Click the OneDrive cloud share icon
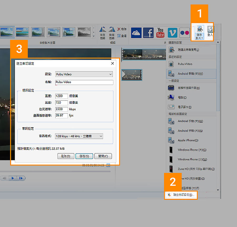 pyautogui.click(x=136, y=33)
